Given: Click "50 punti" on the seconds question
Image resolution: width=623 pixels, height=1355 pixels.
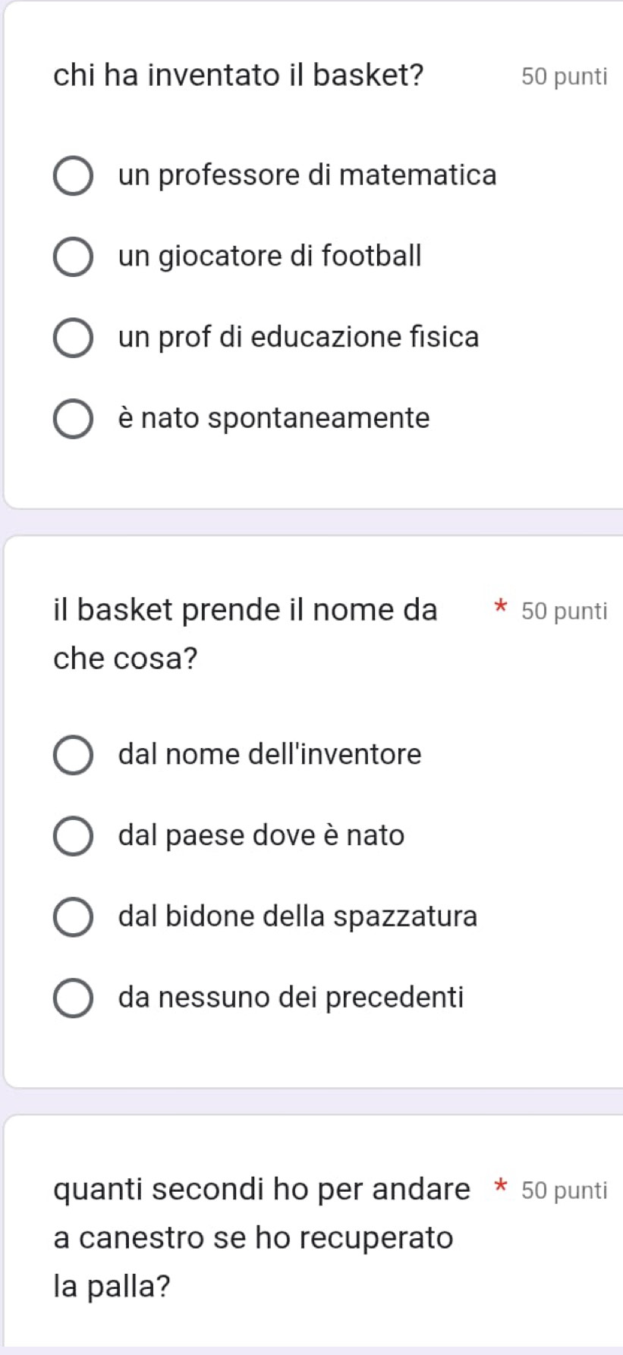Looking at the screenshot, I should (565, 1190).
